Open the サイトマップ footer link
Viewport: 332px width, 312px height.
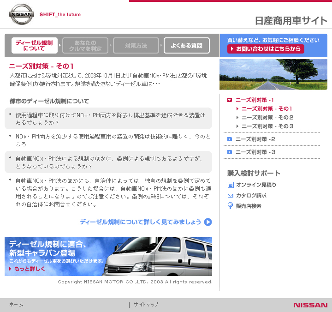[x=146, y=305]
